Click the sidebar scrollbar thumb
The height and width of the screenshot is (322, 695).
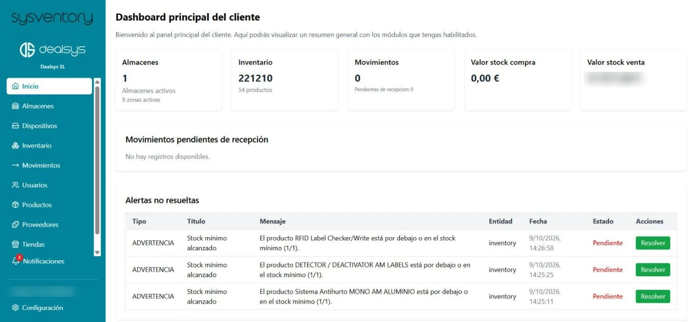97,160
